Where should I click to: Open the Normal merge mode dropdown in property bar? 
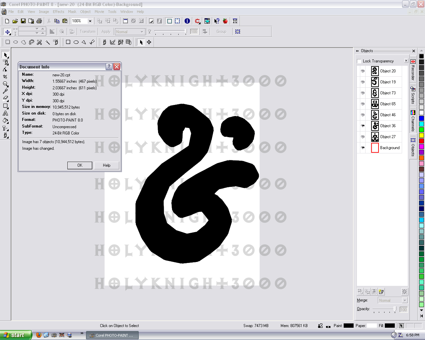pos(142,32)
